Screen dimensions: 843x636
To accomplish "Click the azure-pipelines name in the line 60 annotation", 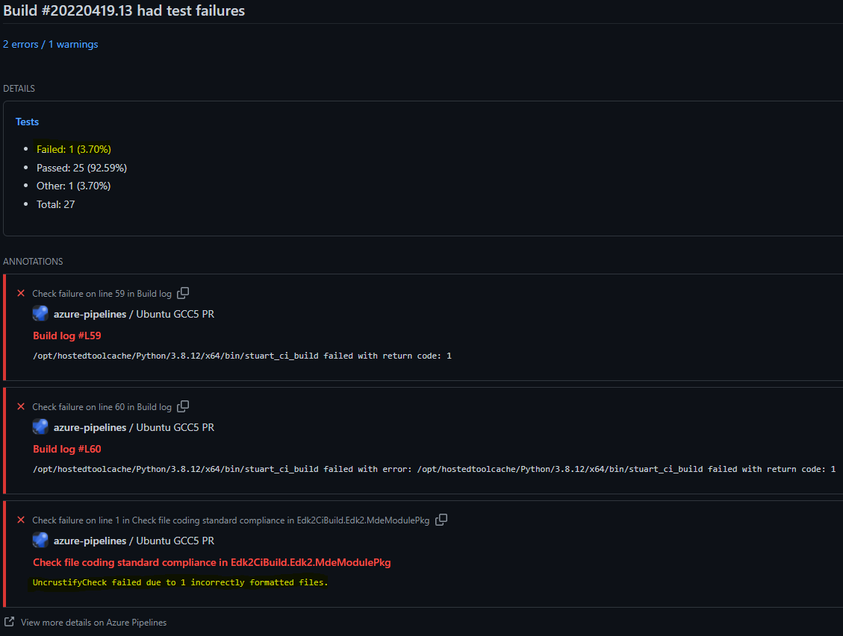I will pyautogui.click(x=90, y=427).
